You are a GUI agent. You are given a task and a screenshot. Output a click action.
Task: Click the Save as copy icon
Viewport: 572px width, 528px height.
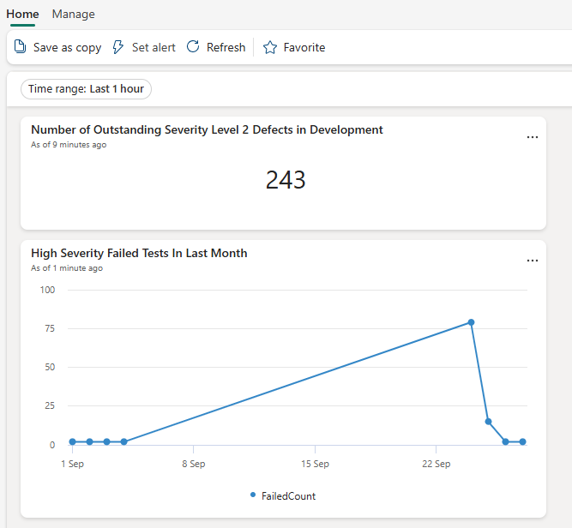click(x=21, y=47)
